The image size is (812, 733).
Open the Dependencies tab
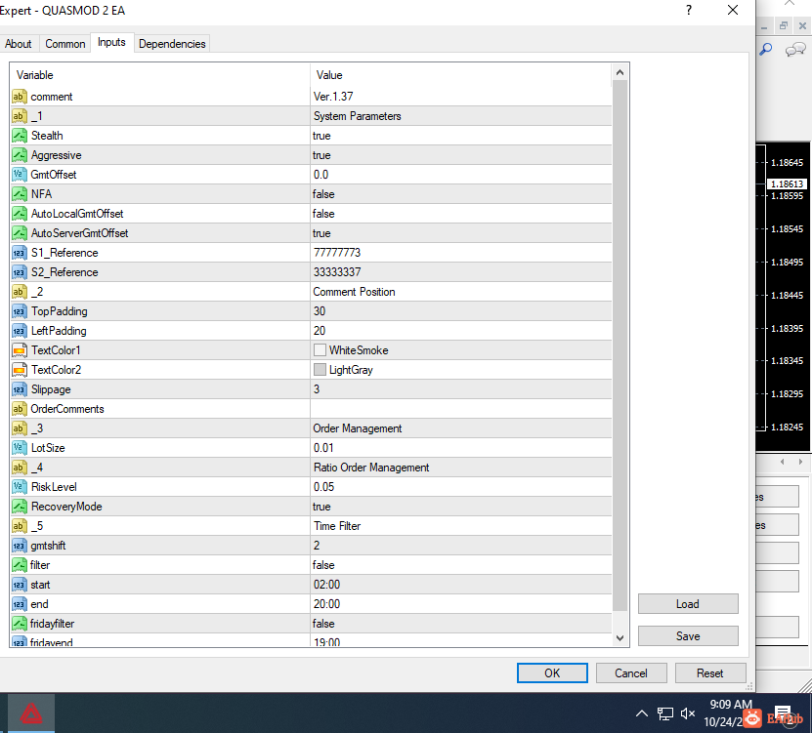[x=172, y=44]
